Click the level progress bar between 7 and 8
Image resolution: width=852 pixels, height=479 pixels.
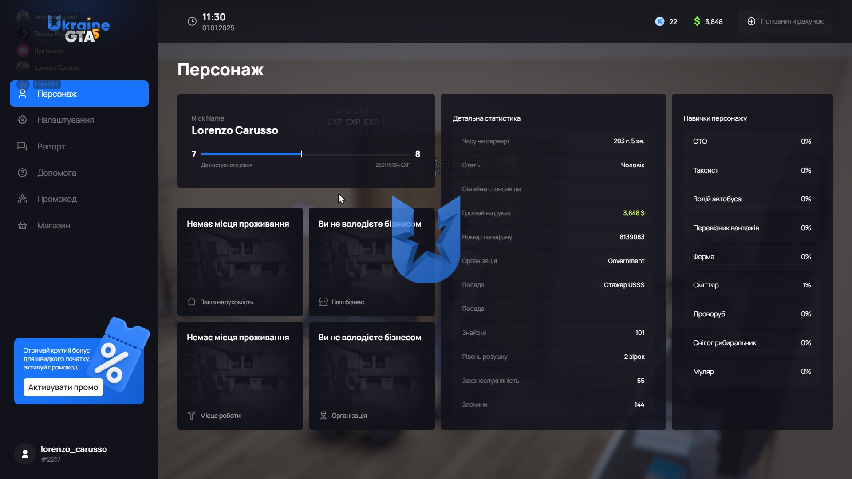(x=306, y=154)
